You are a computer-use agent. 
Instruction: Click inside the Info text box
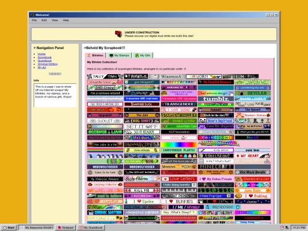[x=55, y=95]
